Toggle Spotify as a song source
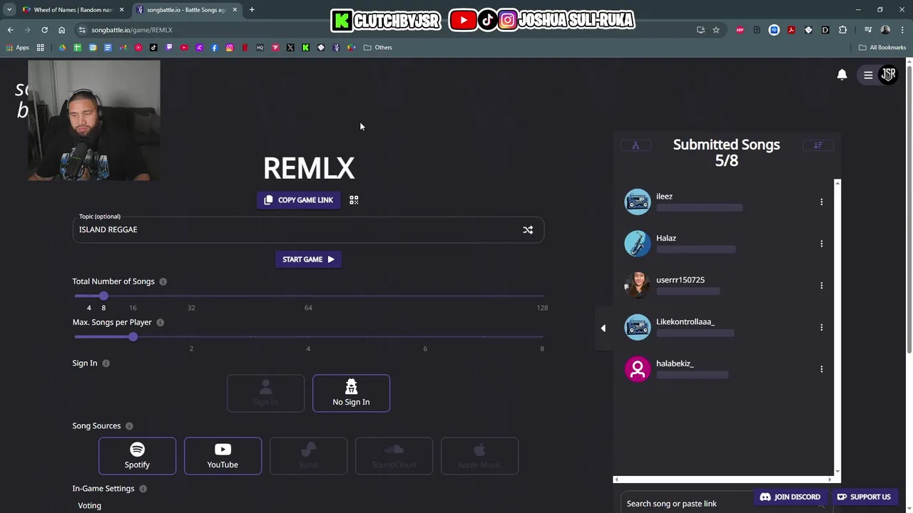 137,456
